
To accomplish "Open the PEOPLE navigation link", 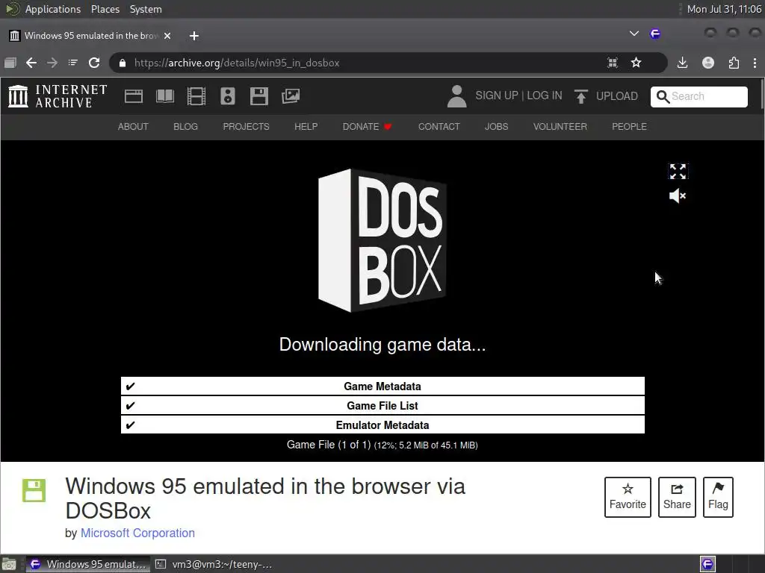I will (629, 127).
